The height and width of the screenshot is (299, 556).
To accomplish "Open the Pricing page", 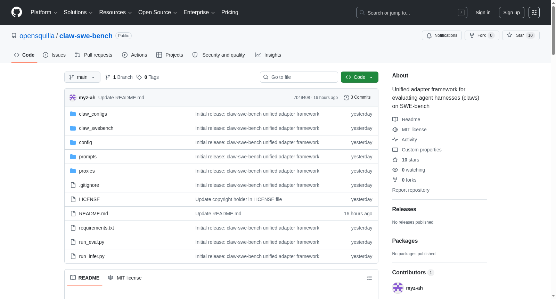I will click(230, 13).
